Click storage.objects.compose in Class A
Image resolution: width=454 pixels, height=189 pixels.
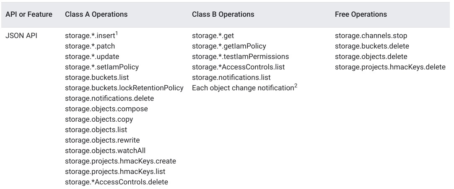(106, 109)
